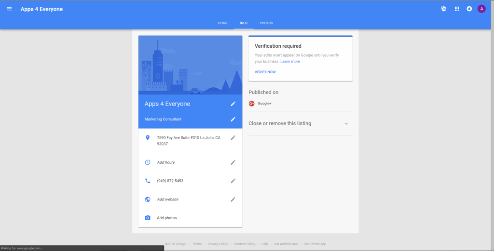Click Get iPhone app link

pyautogui.click(x=315, y=244)
